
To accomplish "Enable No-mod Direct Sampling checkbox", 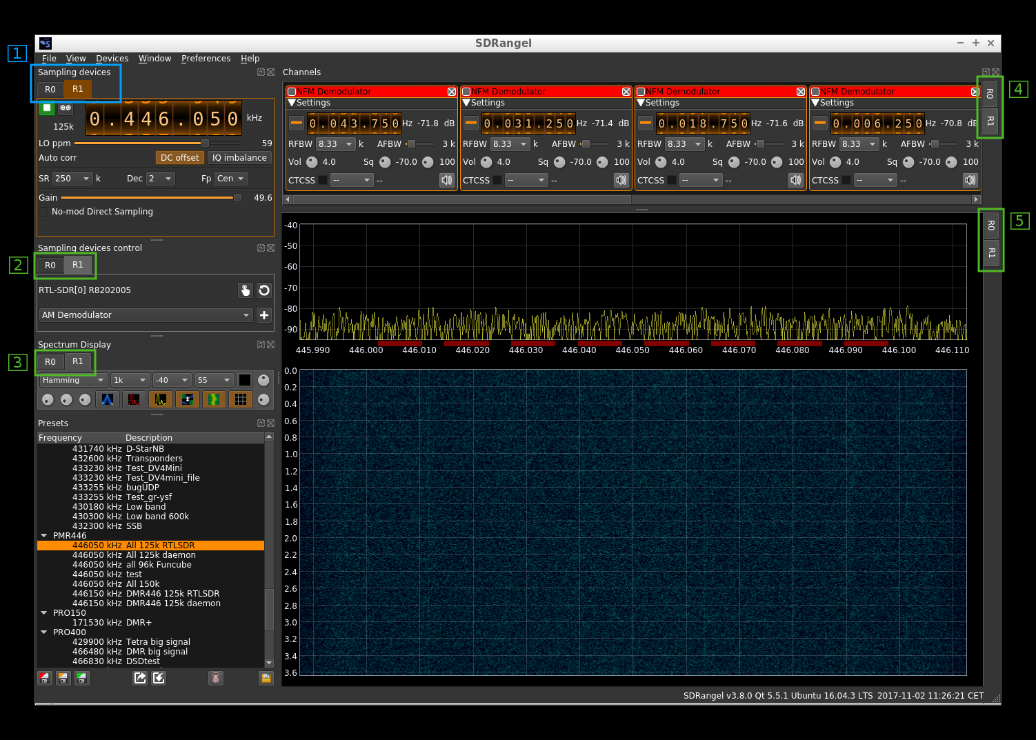I will pos(44,212).
